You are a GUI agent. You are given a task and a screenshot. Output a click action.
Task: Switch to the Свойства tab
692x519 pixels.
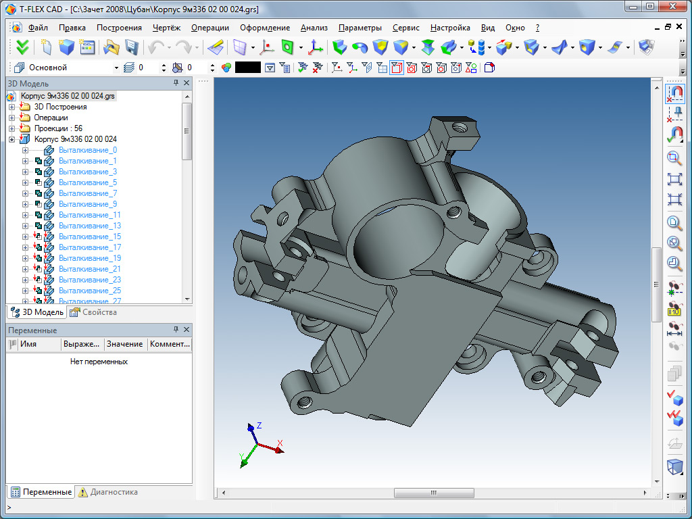click(x=93, y=312)
